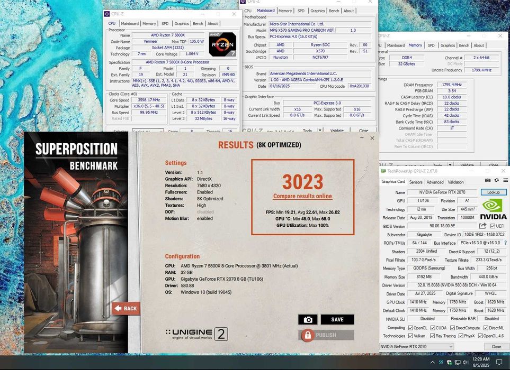Show hidden icons in the system tray
Image resolution: width=510 pixels, height=370 pixels.
(432, 362)
